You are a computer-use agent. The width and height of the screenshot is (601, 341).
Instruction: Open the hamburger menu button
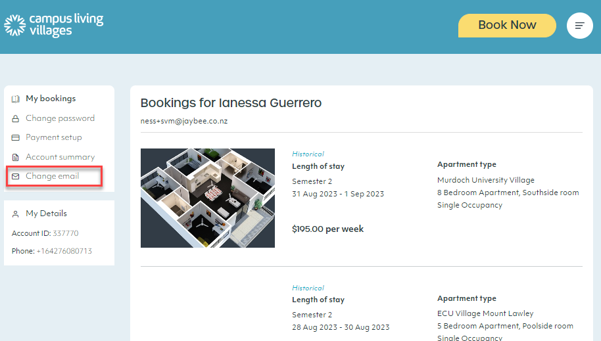coord(579,26)
